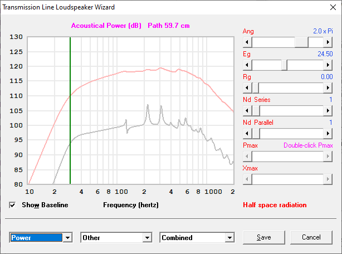This screenshot has height=254, width=342.
Task: Click the Pmax right arrow
Action: [328, 157]
